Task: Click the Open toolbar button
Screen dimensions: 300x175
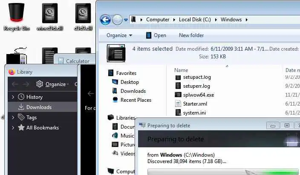Action: coord(156,35)
